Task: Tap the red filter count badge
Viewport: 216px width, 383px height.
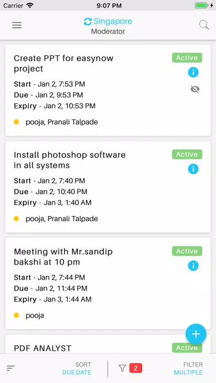Action: [x=136, y=368]
